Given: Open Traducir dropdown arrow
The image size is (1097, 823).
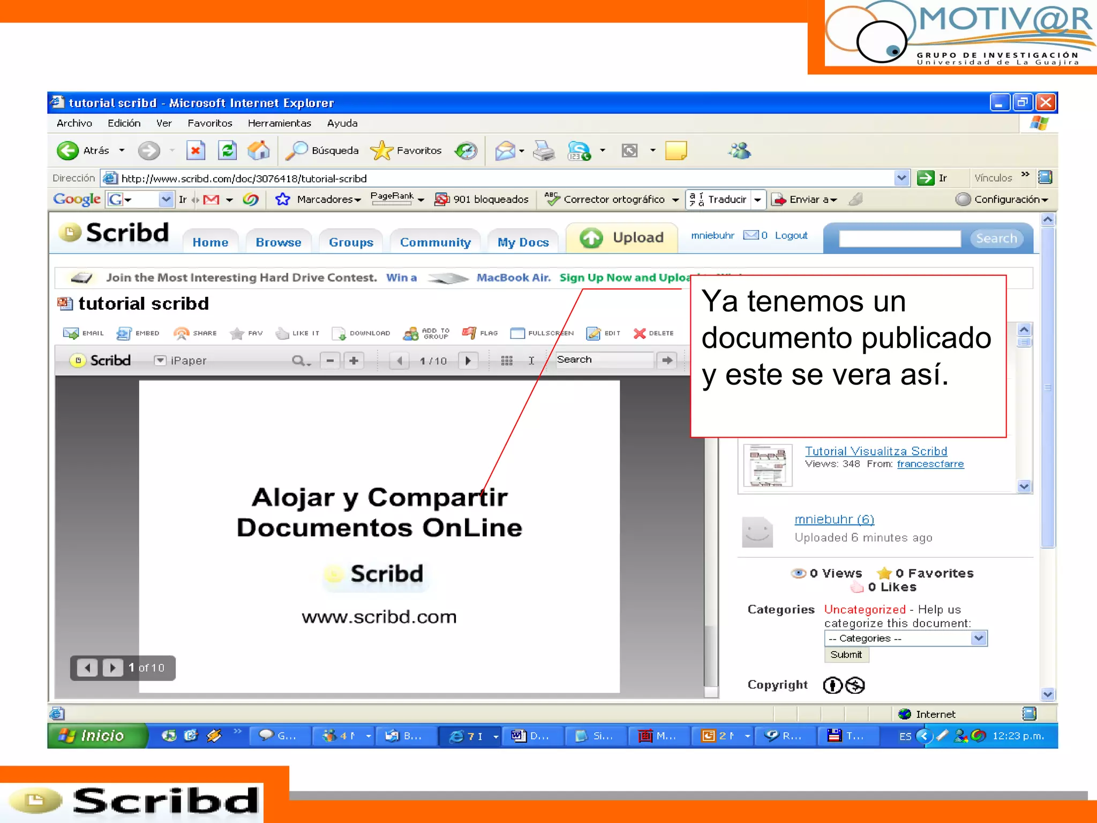Looking at the screenshot, I should pos(757,199).
